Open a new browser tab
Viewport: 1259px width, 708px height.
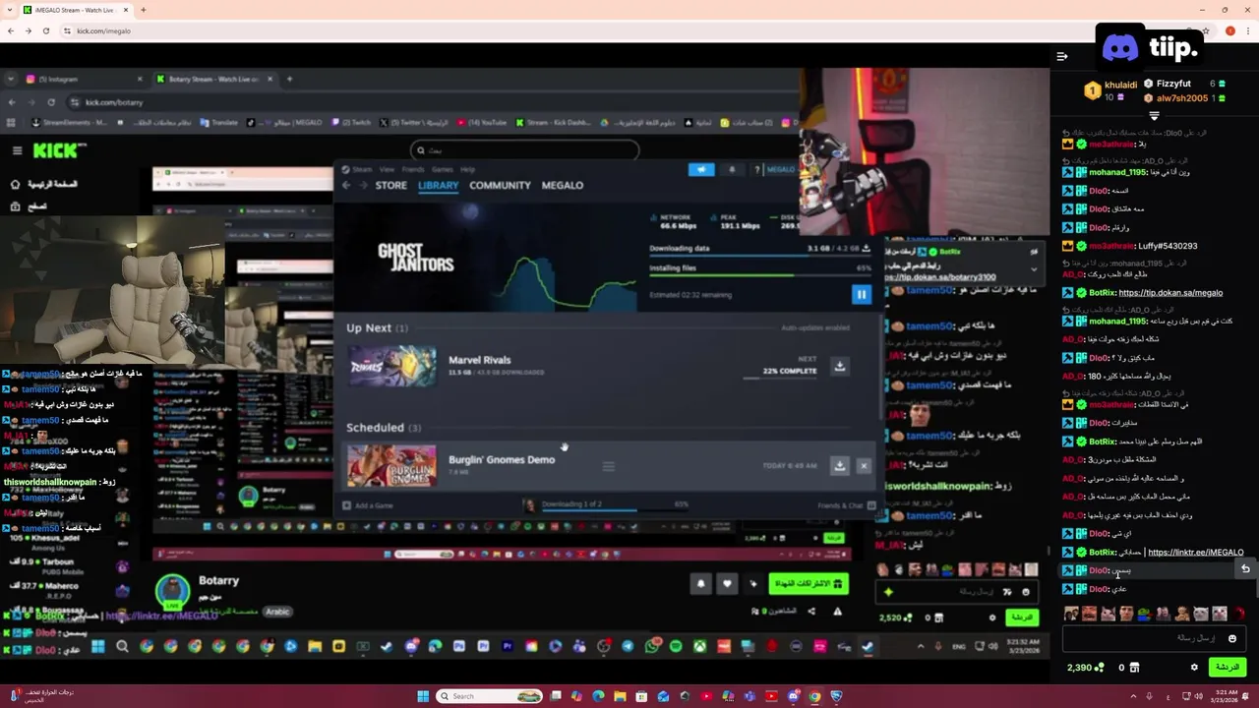tap(143, 10)
